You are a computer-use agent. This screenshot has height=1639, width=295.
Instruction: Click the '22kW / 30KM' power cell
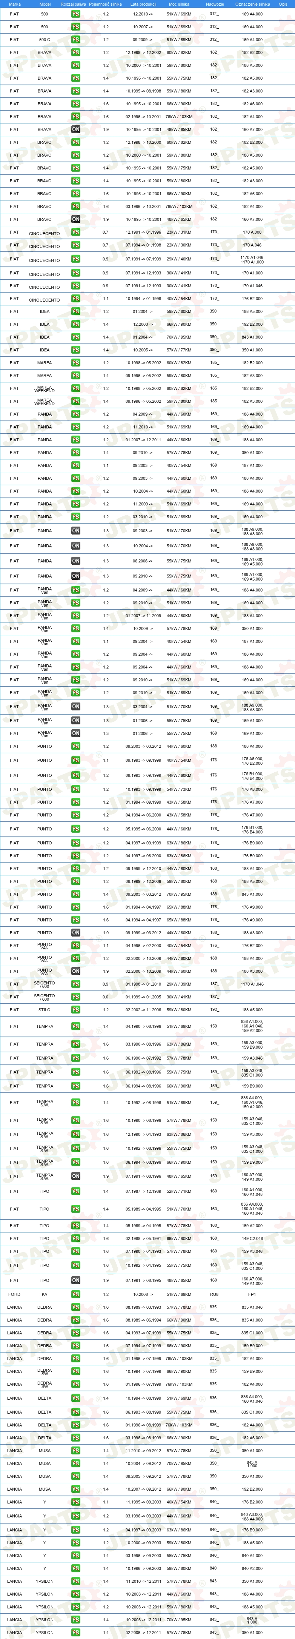179,245
